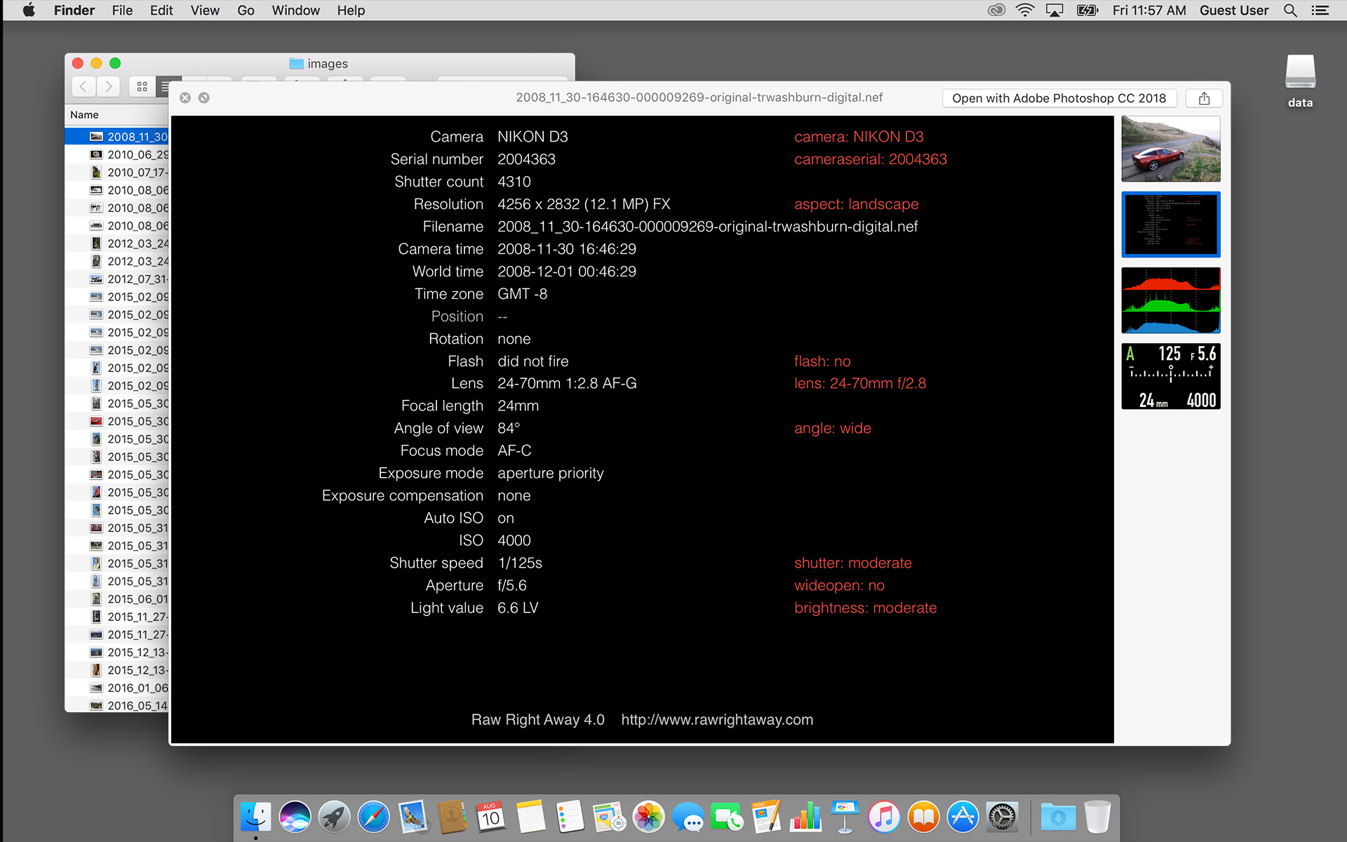Open Photos from the Dock
Image resolution: width=1347 pixels, height=842 pixels.
648,817
